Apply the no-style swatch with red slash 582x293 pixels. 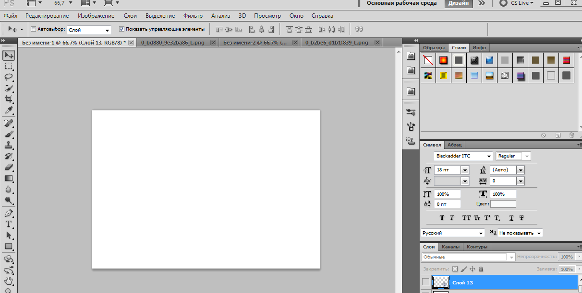point(428,60)
